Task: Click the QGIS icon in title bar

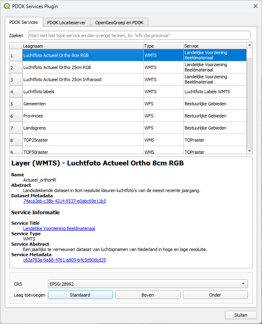Action: click(x=6, y=6)
